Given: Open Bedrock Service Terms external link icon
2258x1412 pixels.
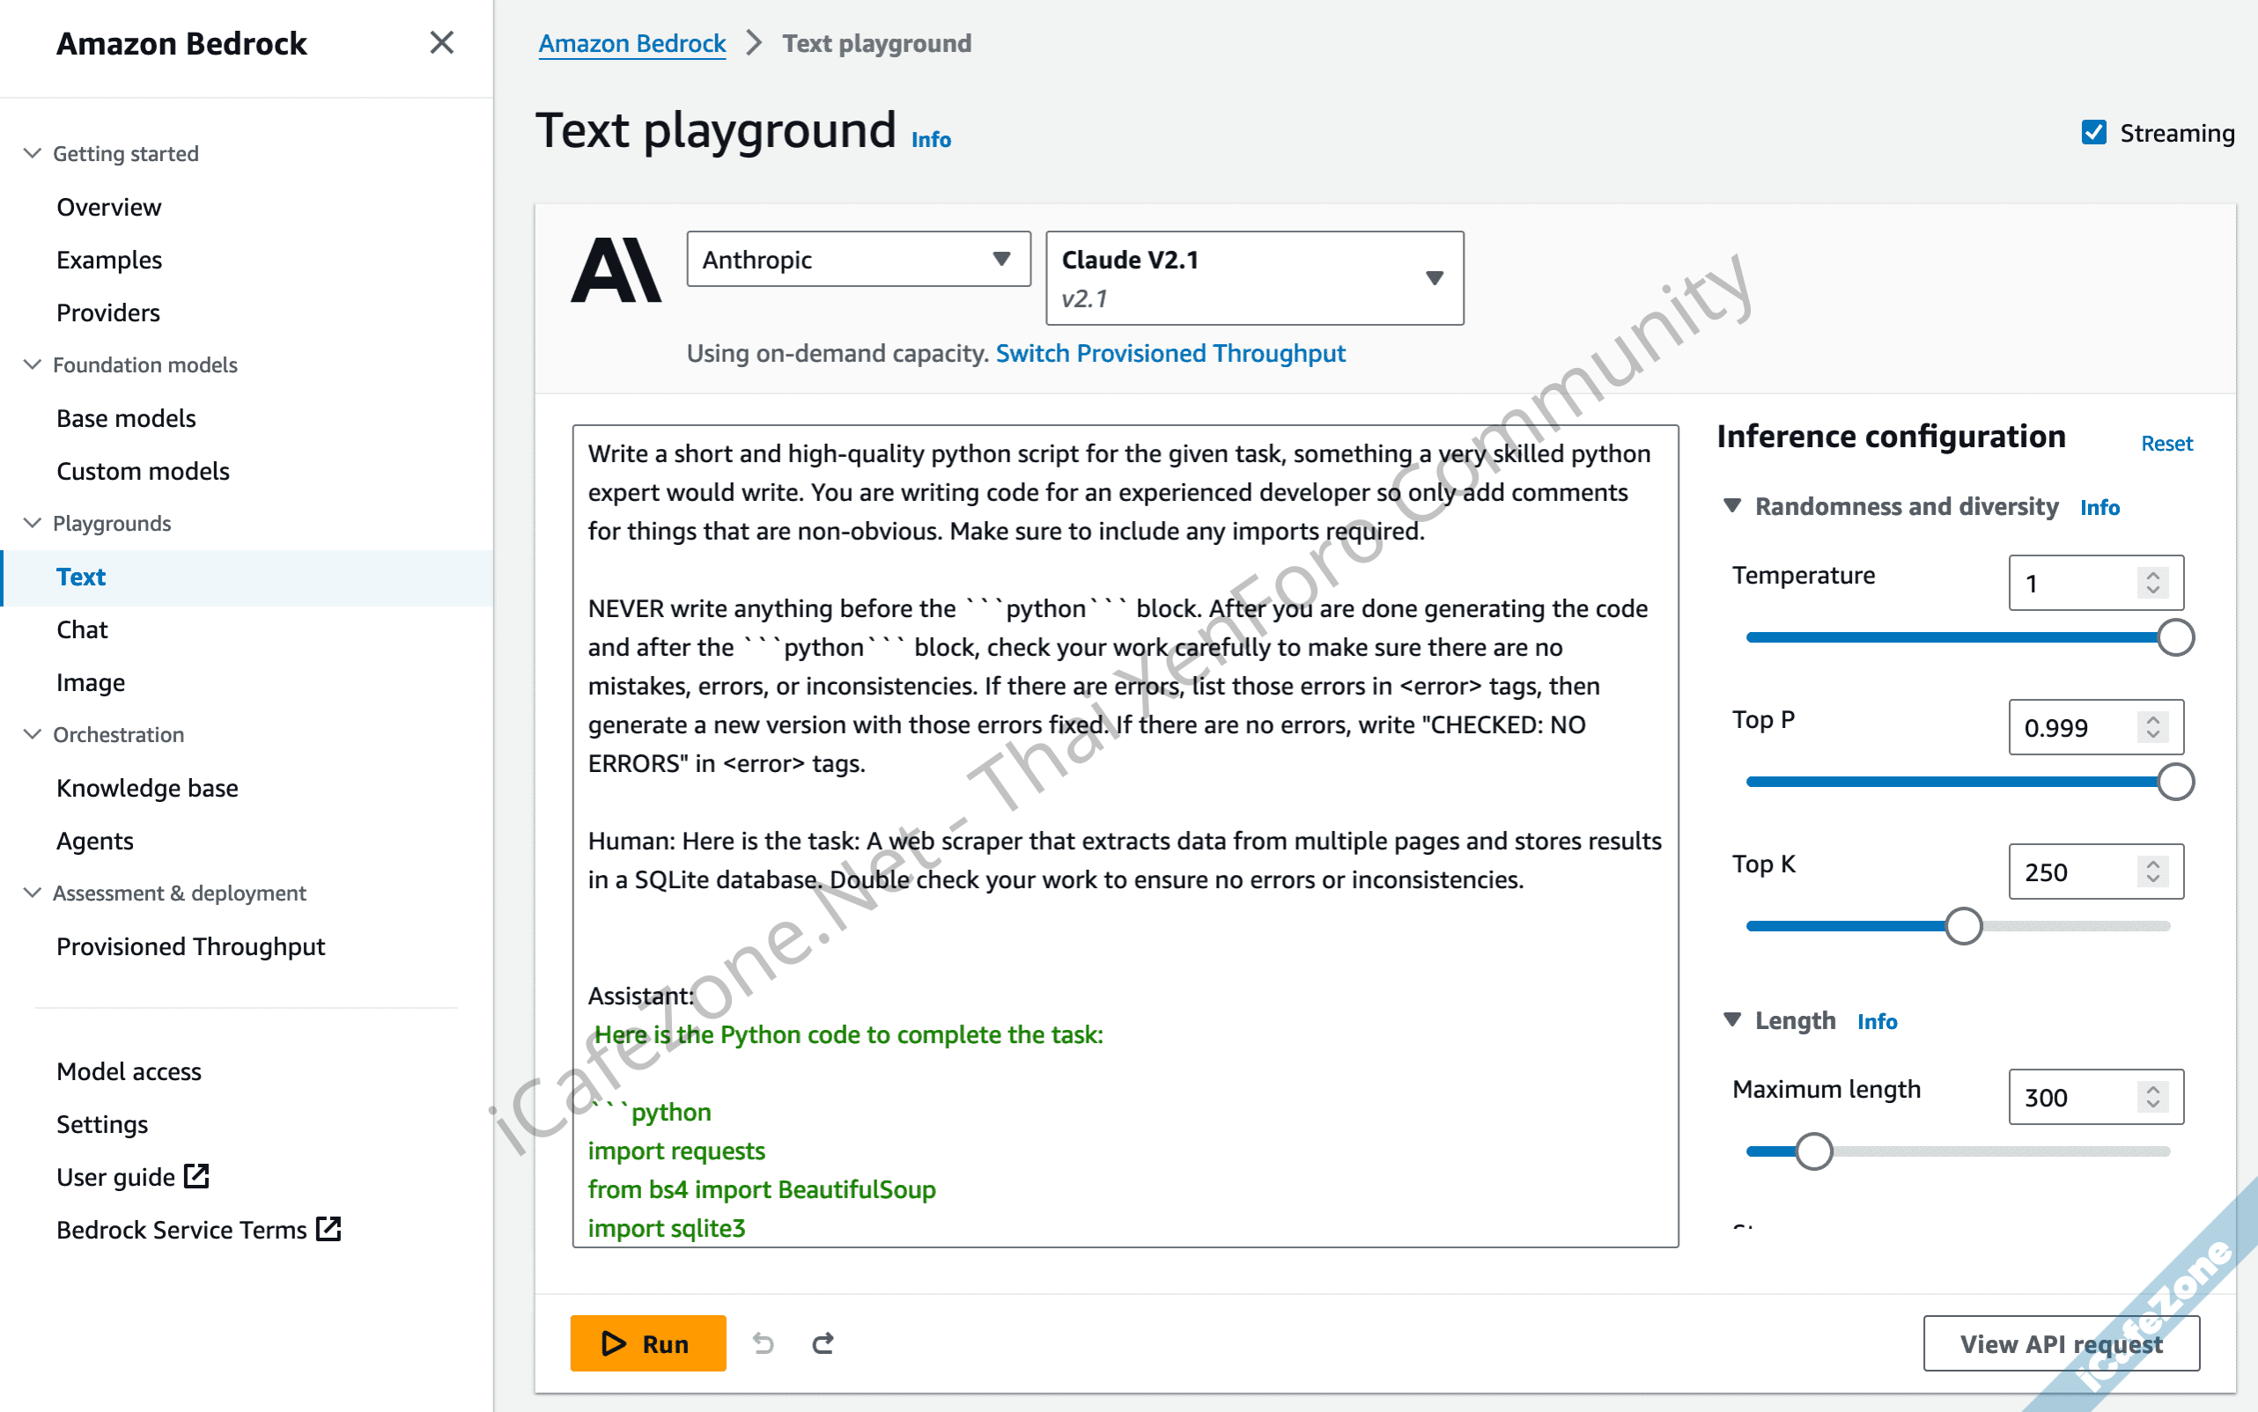Looking at the screenshot, I should [x=328, y=1228].
